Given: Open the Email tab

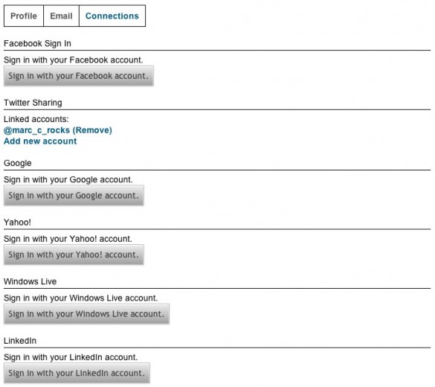Looking at the screenshot, I should pyautogui.click(x=61, y=16).
